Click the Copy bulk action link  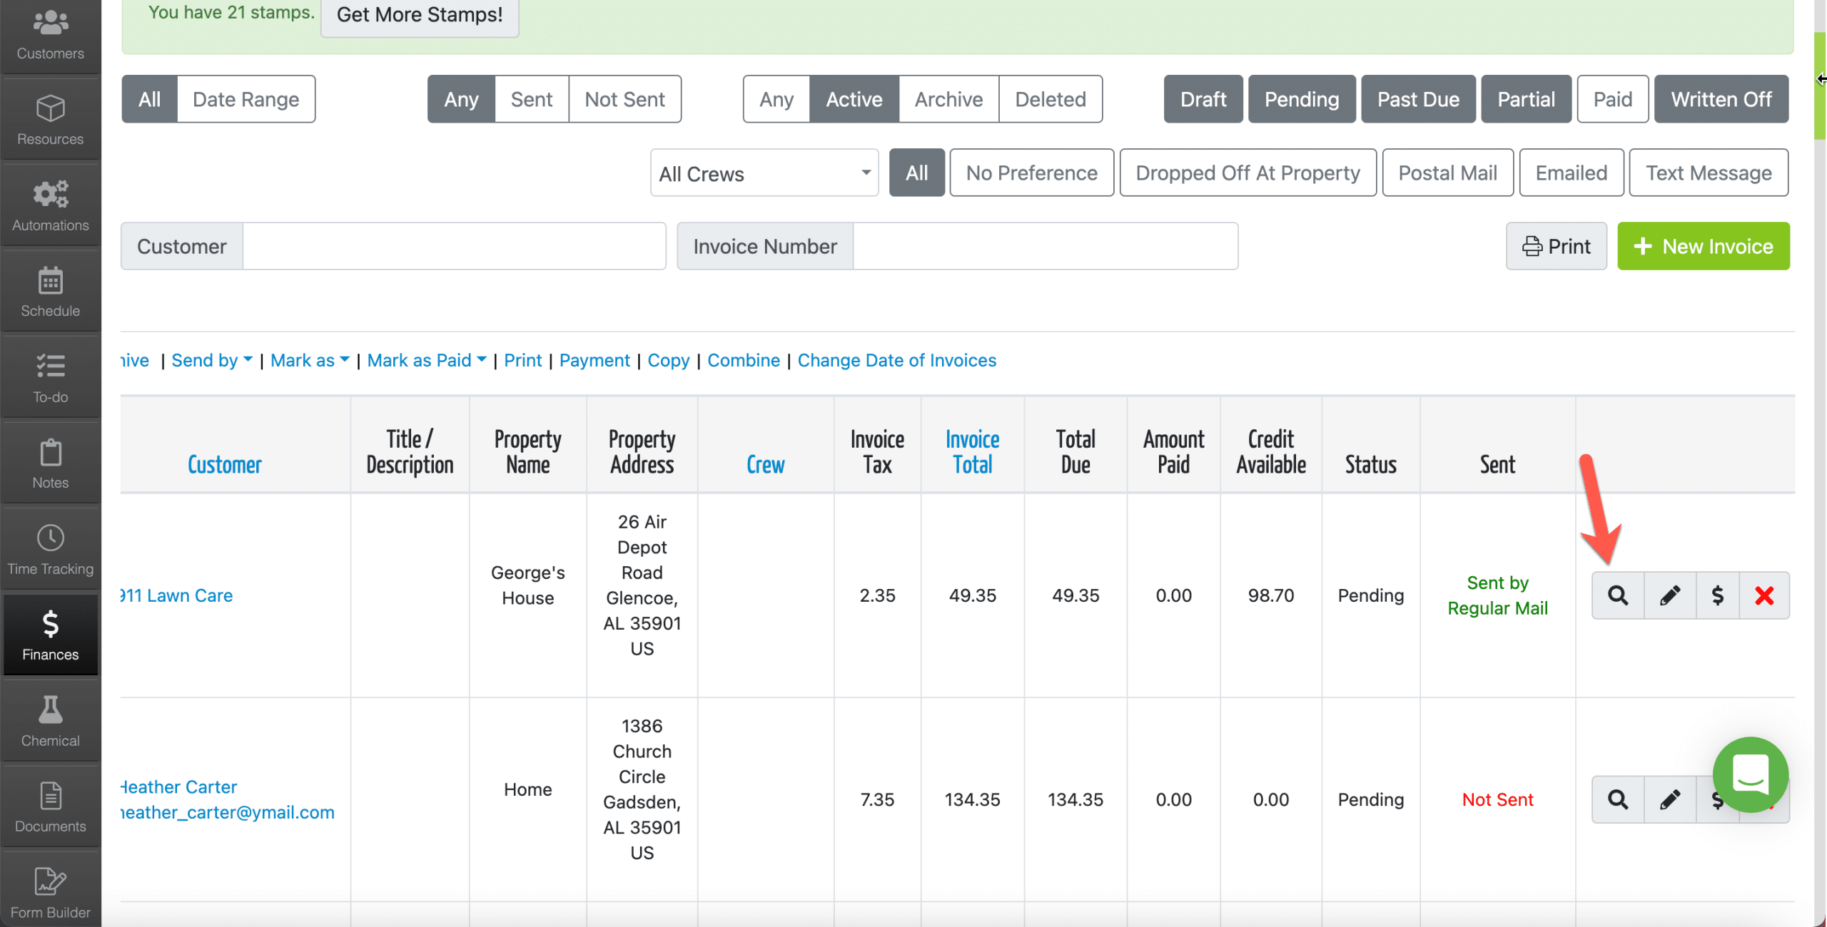coord(668,360)
